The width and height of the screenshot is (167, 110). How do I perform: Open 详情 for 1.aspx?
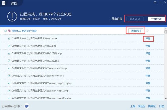[148, 38]
